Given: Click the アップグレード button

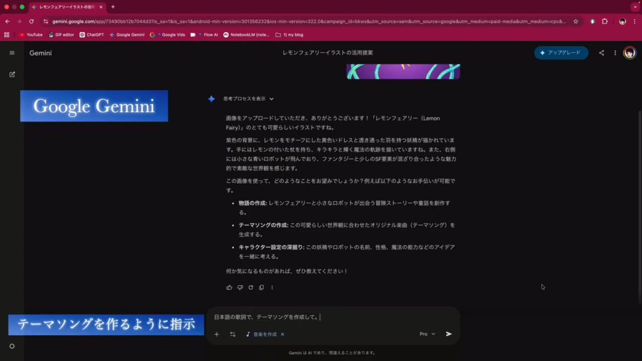Looking at the screenshot, I should [x=561, y=53].
